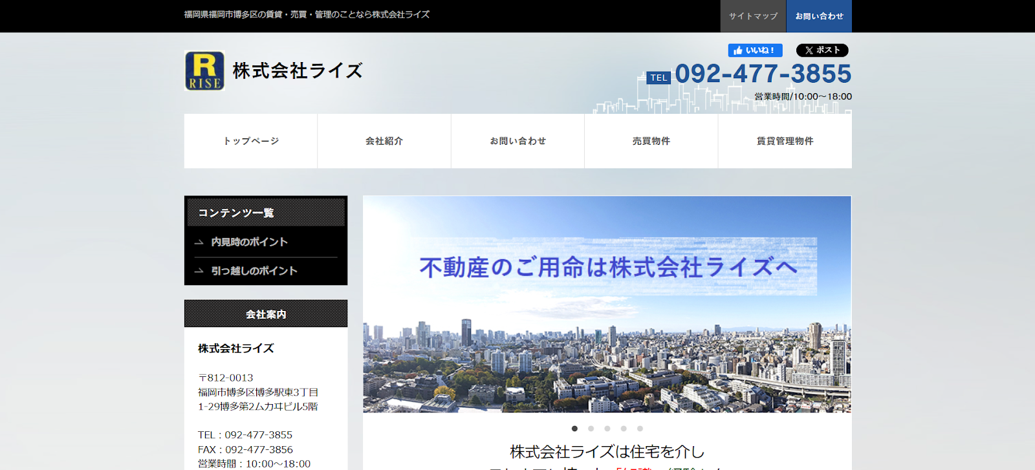Click the 会社案内 sidebar heading
Image resolution: width=1035 pixels, height=470 pixels.
pos(266,314)
